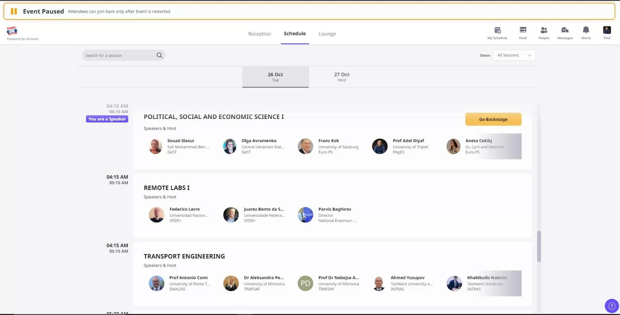
Task: Open the Alerts bell icon
Action: (586, 30)
